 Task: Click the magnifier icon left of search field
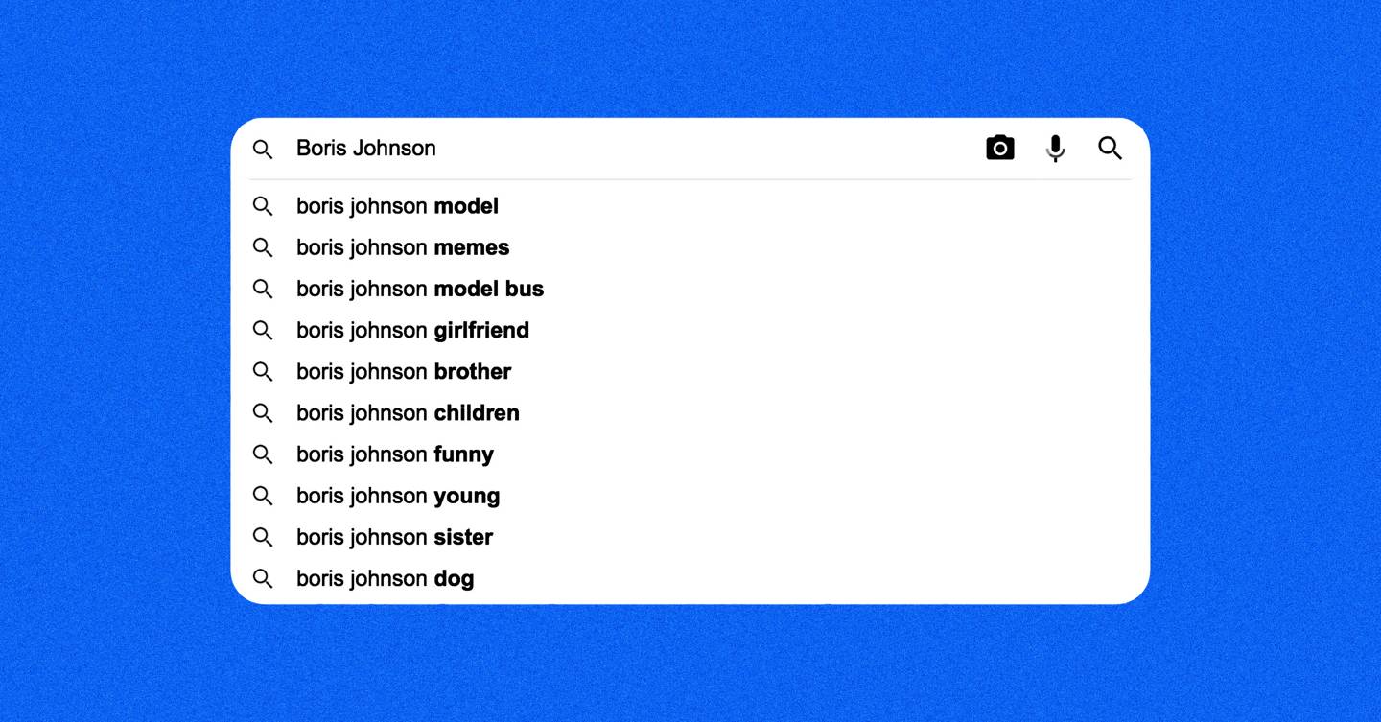pyautogui.click(x=263, y=149)
